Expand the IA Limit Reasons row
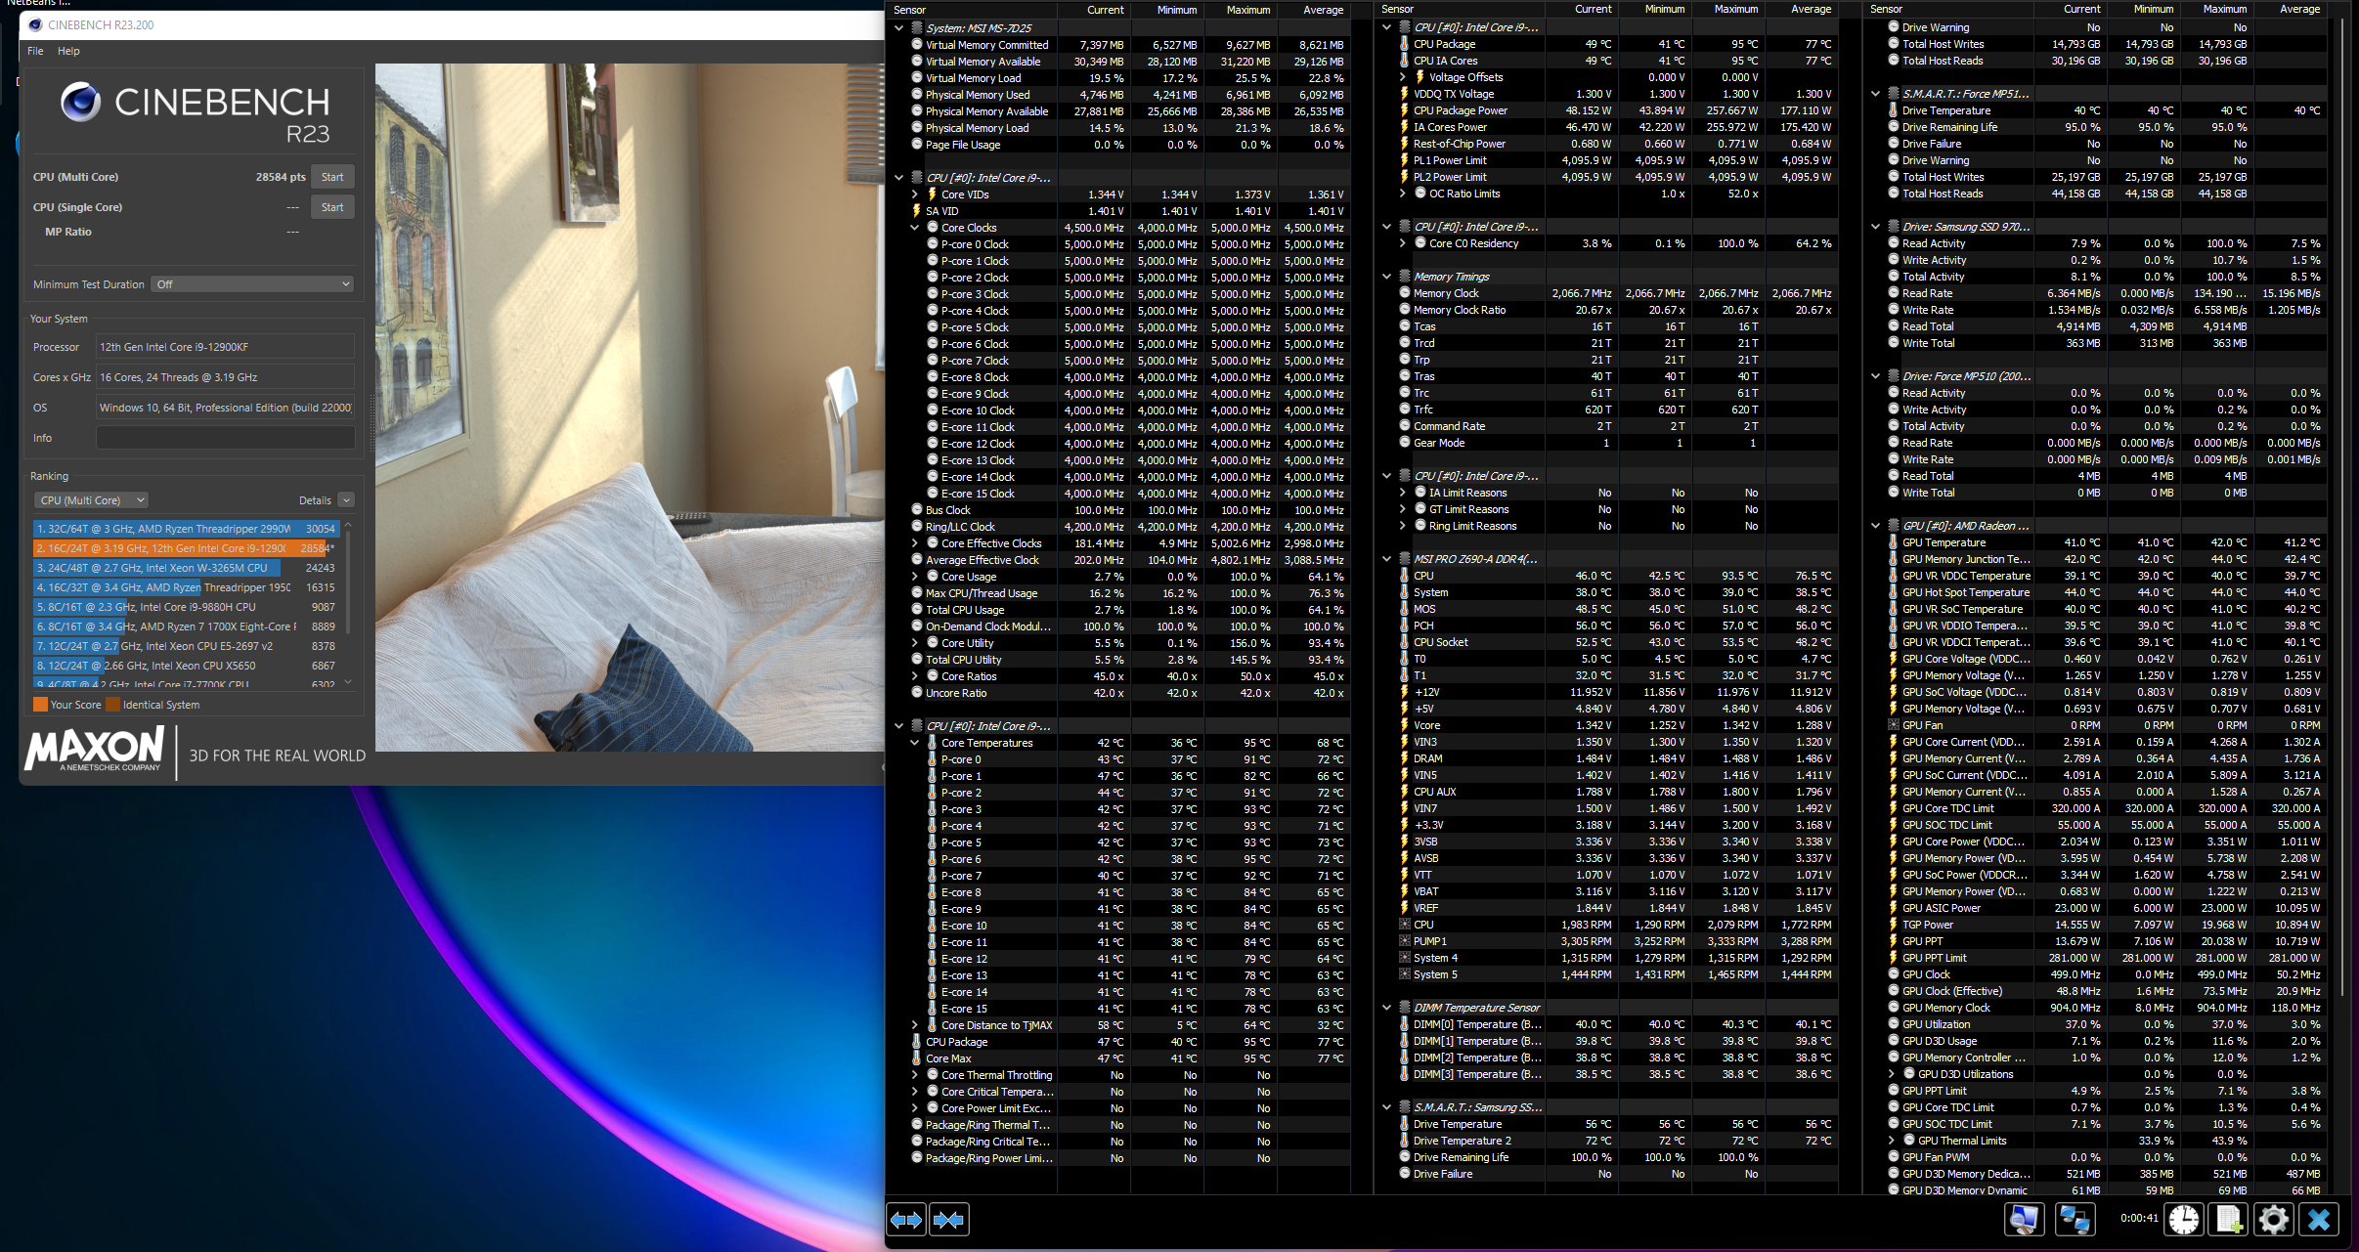The height and width of the screenshot is (1252, 2359). tap(1403, 493)
